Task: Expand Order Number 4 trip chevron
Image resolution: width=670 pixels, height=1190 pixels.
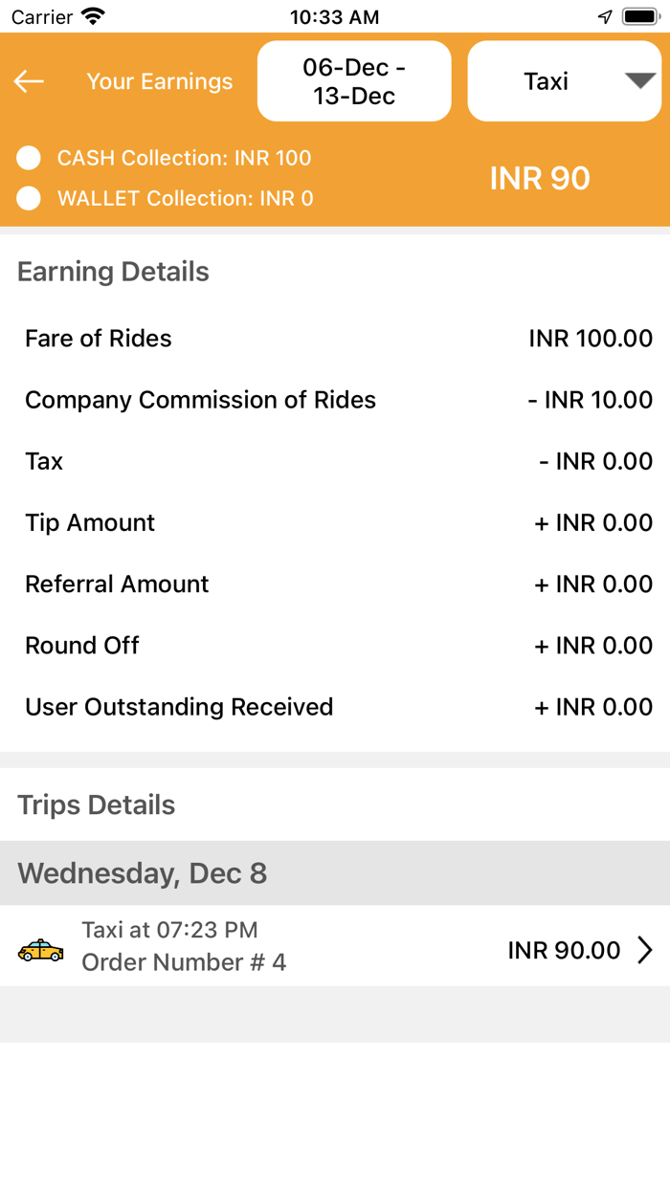Action: (645, 950)
